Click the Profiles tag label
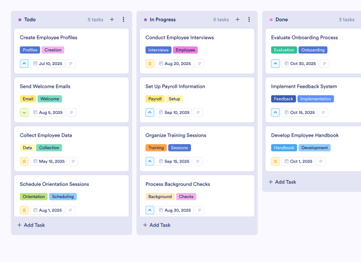361x262 pixels. click(30, 50)
